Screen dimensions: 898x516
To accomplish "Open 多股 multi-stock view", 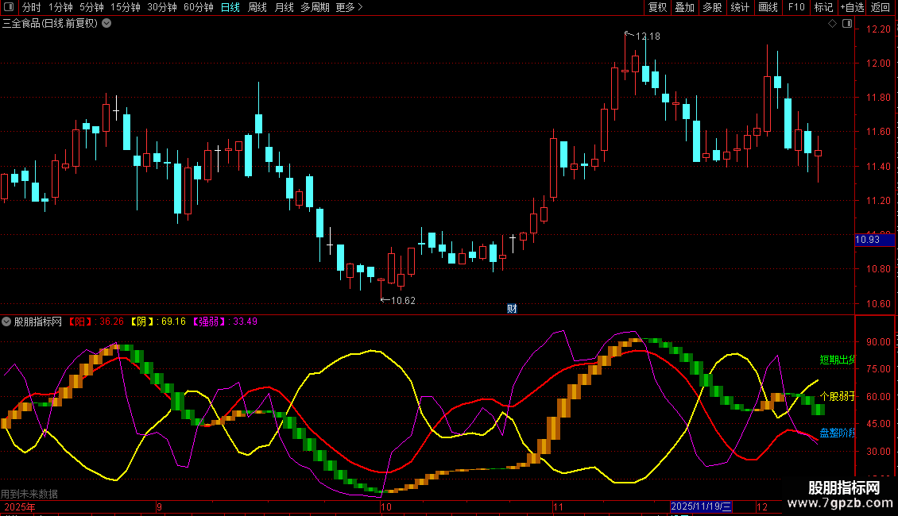I will 712,7.
